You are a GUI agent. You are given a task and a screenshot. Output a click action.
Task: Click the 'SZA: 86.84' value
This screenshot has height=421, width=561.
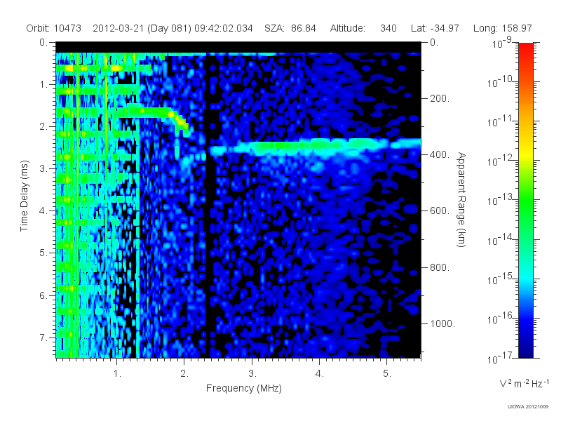pos(290,28)
